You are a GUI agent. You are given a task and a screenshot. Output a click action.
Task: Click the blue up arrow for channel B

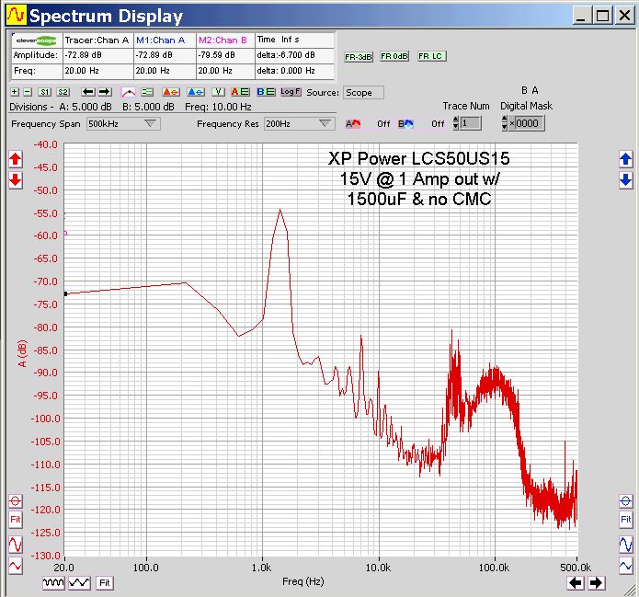tap(625, 159)
